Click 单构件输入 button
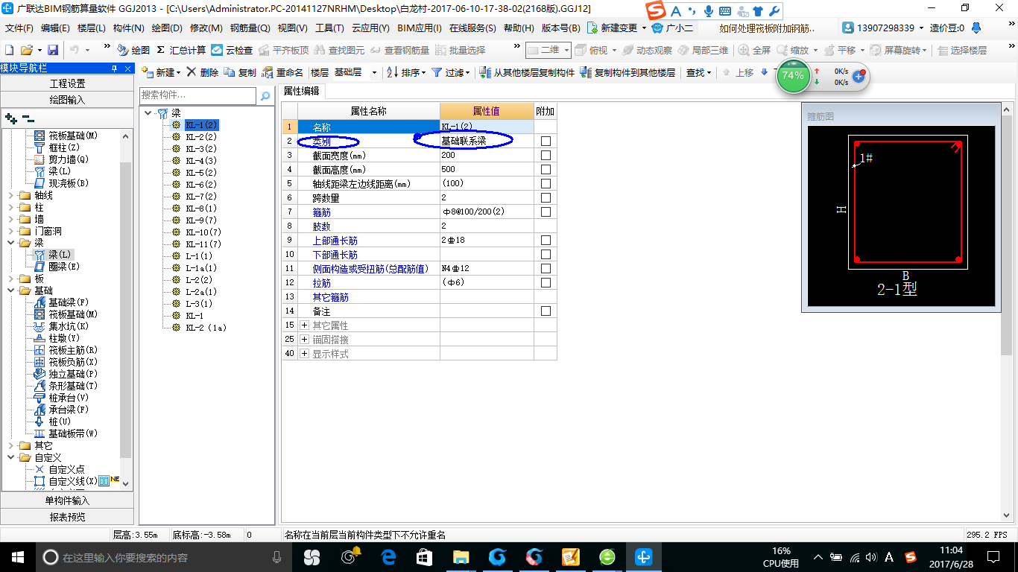1018x572 pixels. (67, 500)
